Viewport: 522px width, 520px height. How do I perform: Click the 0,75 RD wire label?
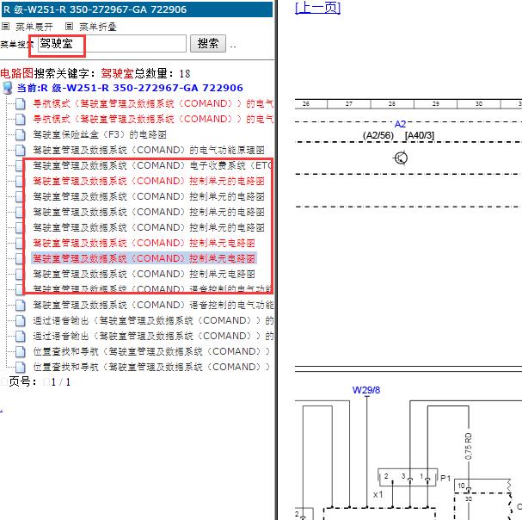tap(469, 446)
